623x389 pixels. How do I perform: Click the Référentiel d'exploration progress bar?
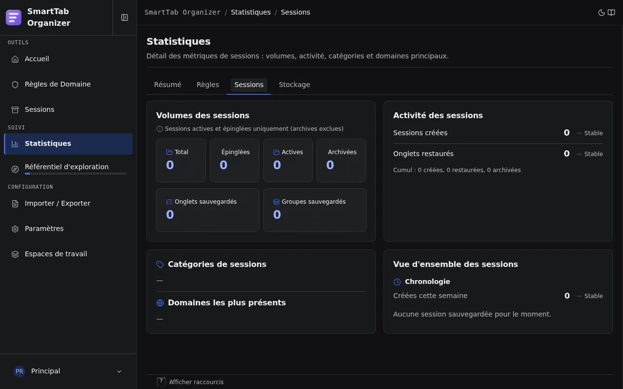point(75,174)
